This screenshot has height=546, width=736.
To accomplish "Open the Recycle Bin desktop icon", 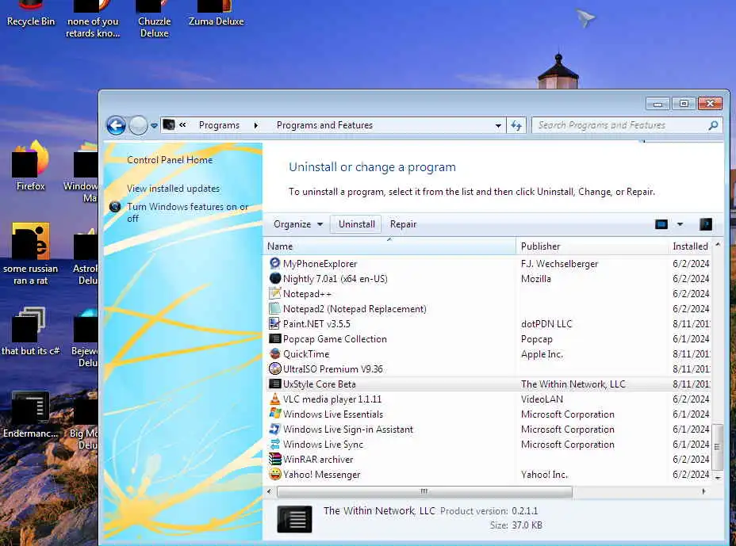I will (x=30, y=14).
